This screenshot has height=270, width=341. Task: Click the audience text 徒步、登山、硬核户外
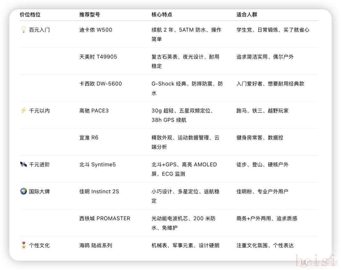[x=262, y=165]
